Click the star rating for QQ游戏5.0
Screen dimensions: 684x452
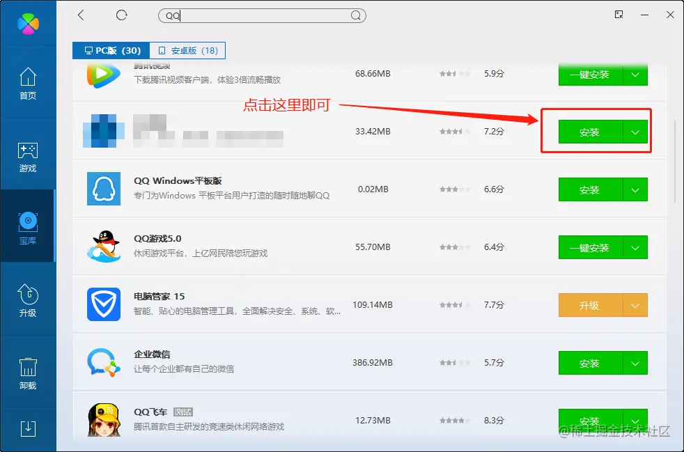click(x=455, y=247)
